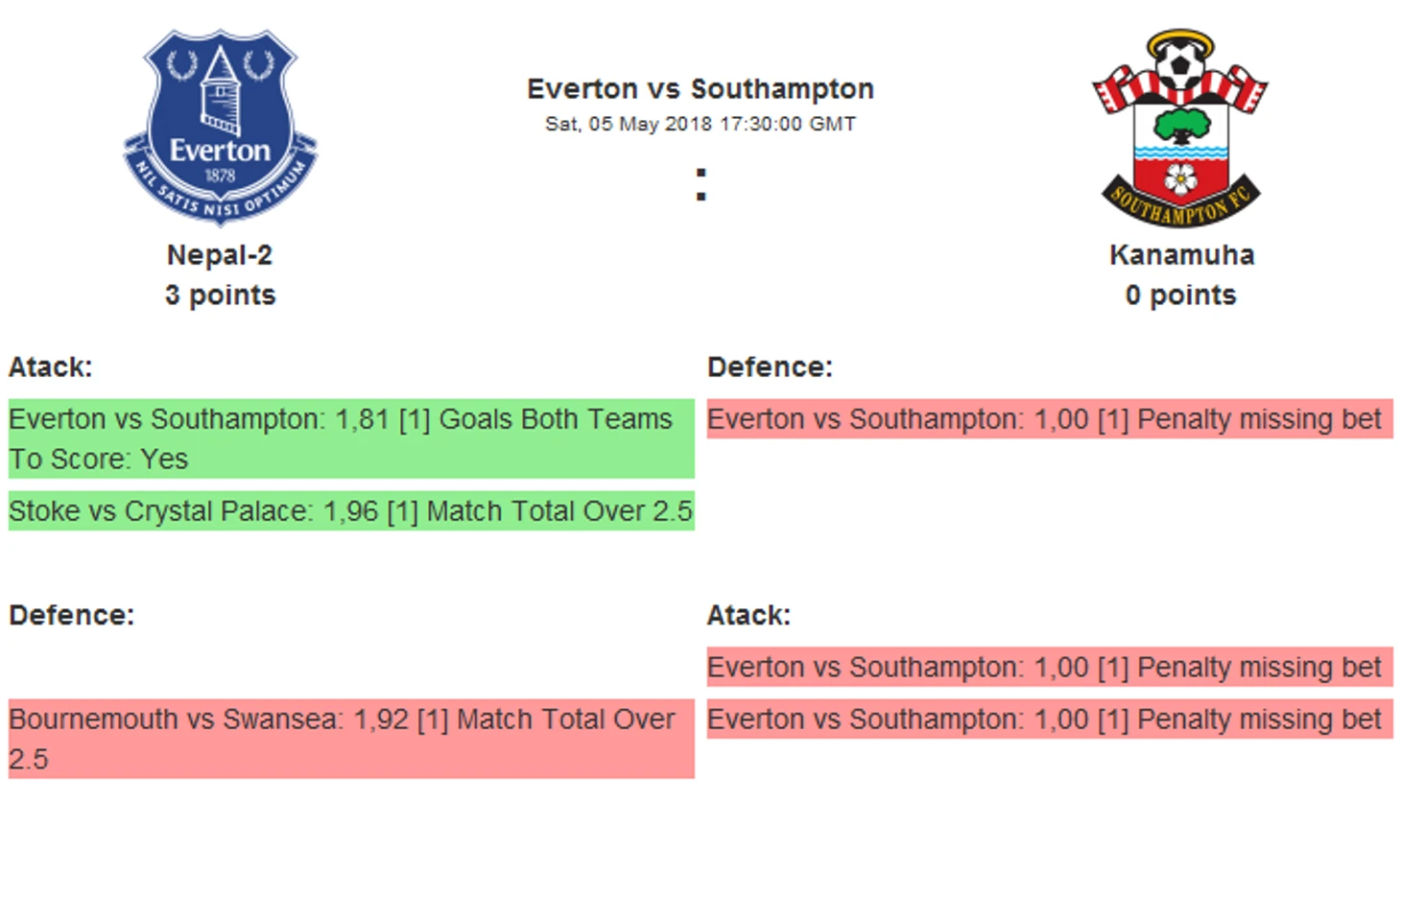Click the Bournemouth vs Swansea bet row
Viewport: 1401px width, 920px height.
pos(351,739)
